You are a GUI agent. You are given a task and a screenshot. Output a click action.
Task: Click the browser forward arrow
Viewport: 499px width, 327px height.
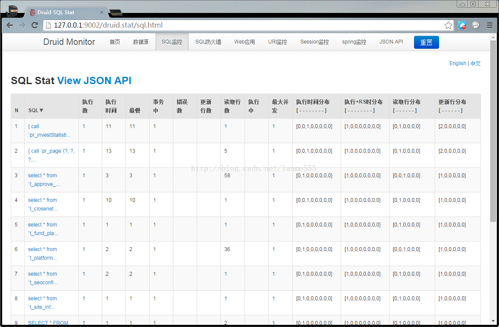pyautogui.click(x=22, y=25)
